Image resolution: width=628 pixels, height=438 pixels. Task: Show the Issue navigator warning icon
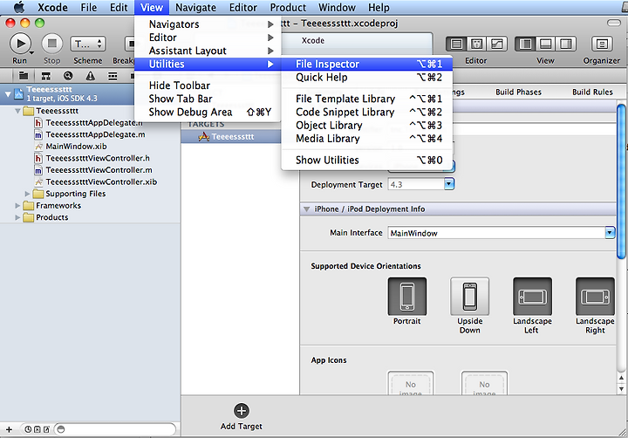pos(91,76)
